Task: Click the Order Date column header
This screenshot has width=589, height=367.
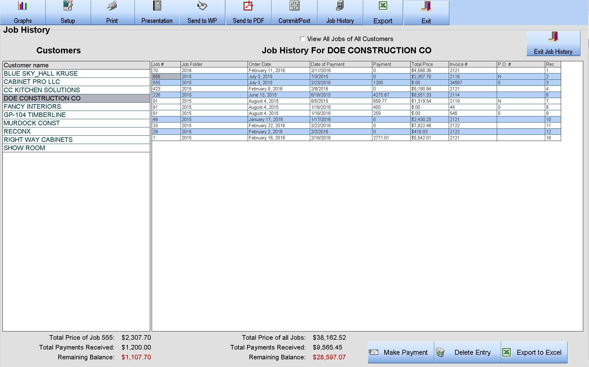Action: pyautogui.click(x=279, y=64)
